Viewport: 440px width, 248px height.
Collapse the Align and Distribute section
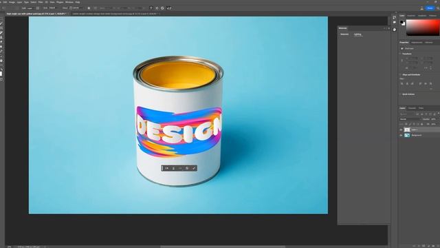click(x=400, y=75)
